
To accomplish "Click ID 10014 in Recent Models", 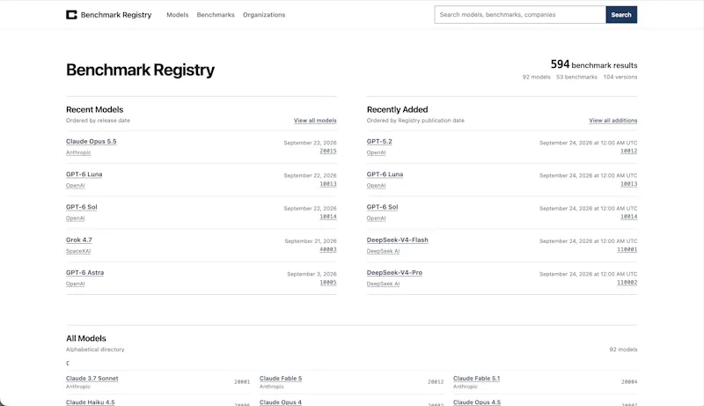I will 328,217.
